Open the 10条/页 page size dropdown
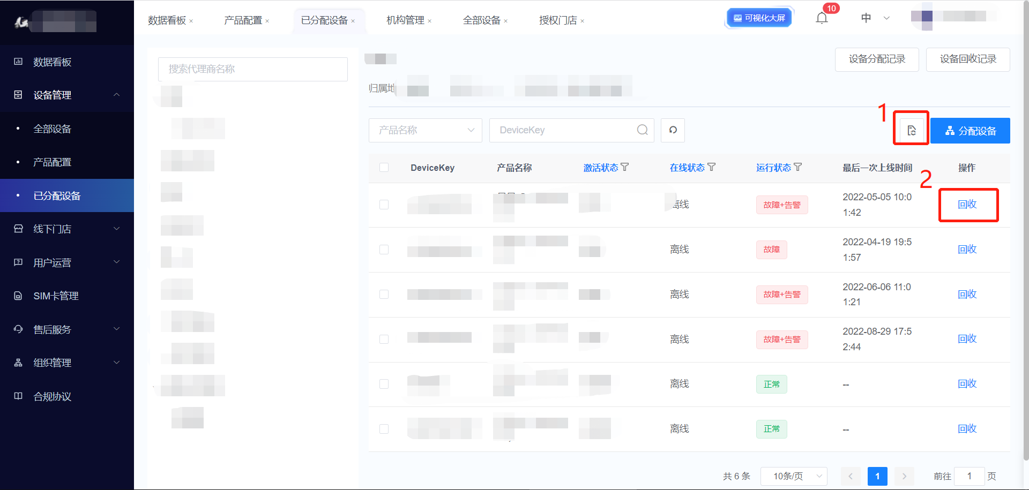Viewport: 1029px width, 490px height. (x=793, y=476)
